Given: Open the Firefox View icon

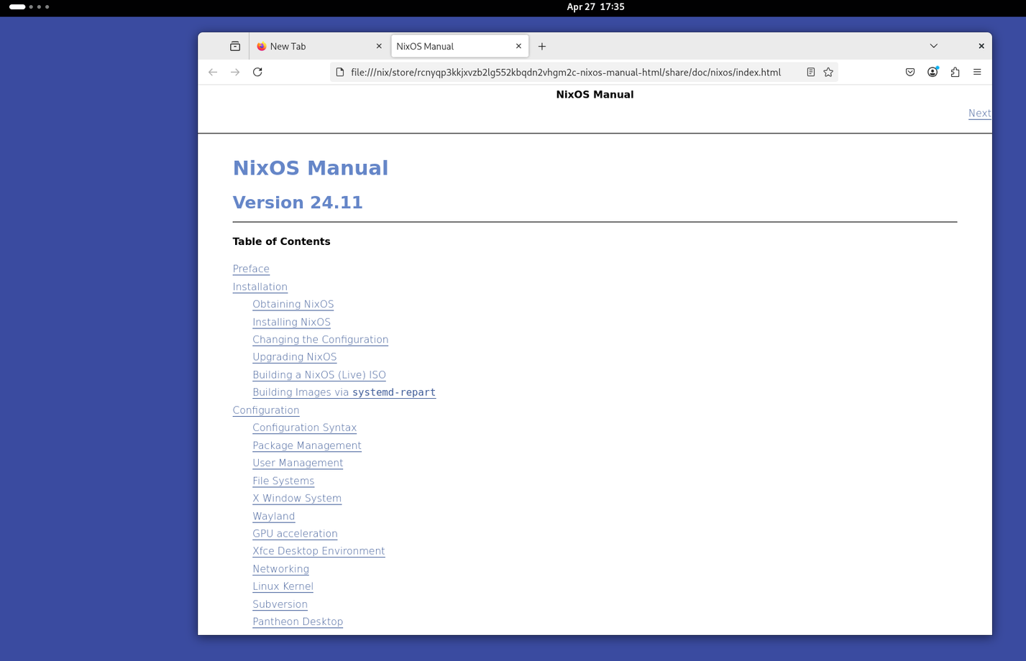Looking at the screenshot, I should click(235, 46).
